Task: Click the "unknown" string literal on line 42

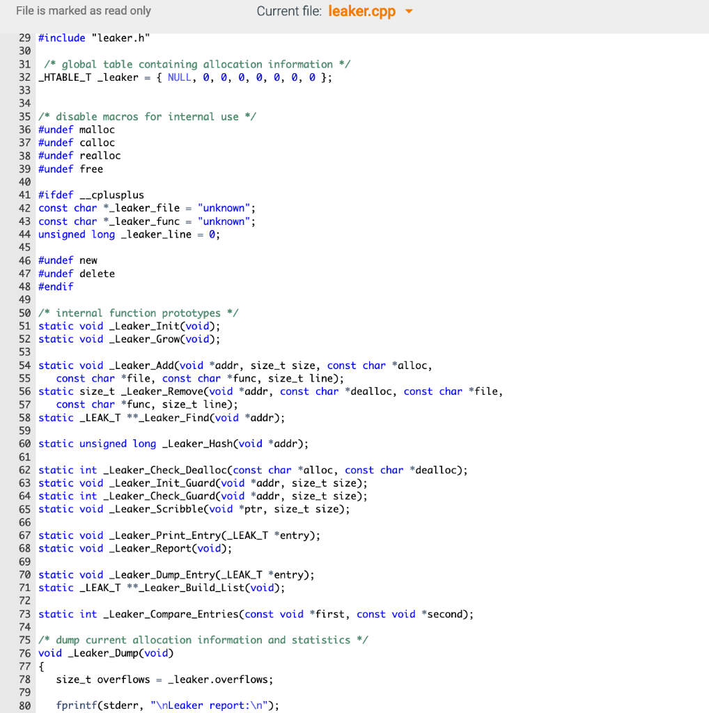Action: (x=224, y=207)
